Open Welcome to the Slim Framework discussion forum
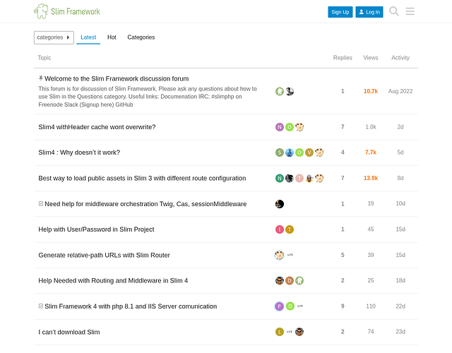 click(117, 78)
